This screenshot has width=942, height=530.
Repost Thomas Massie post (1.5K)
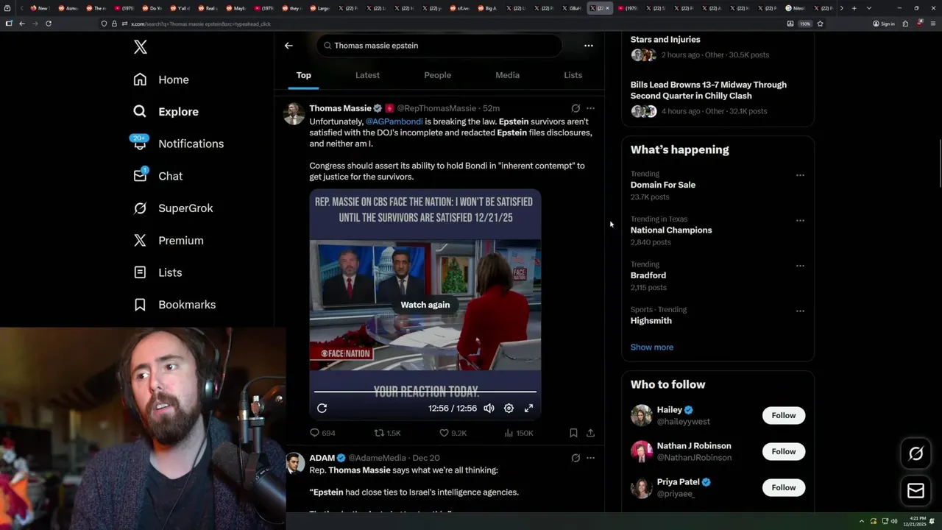tap(387, 433)
